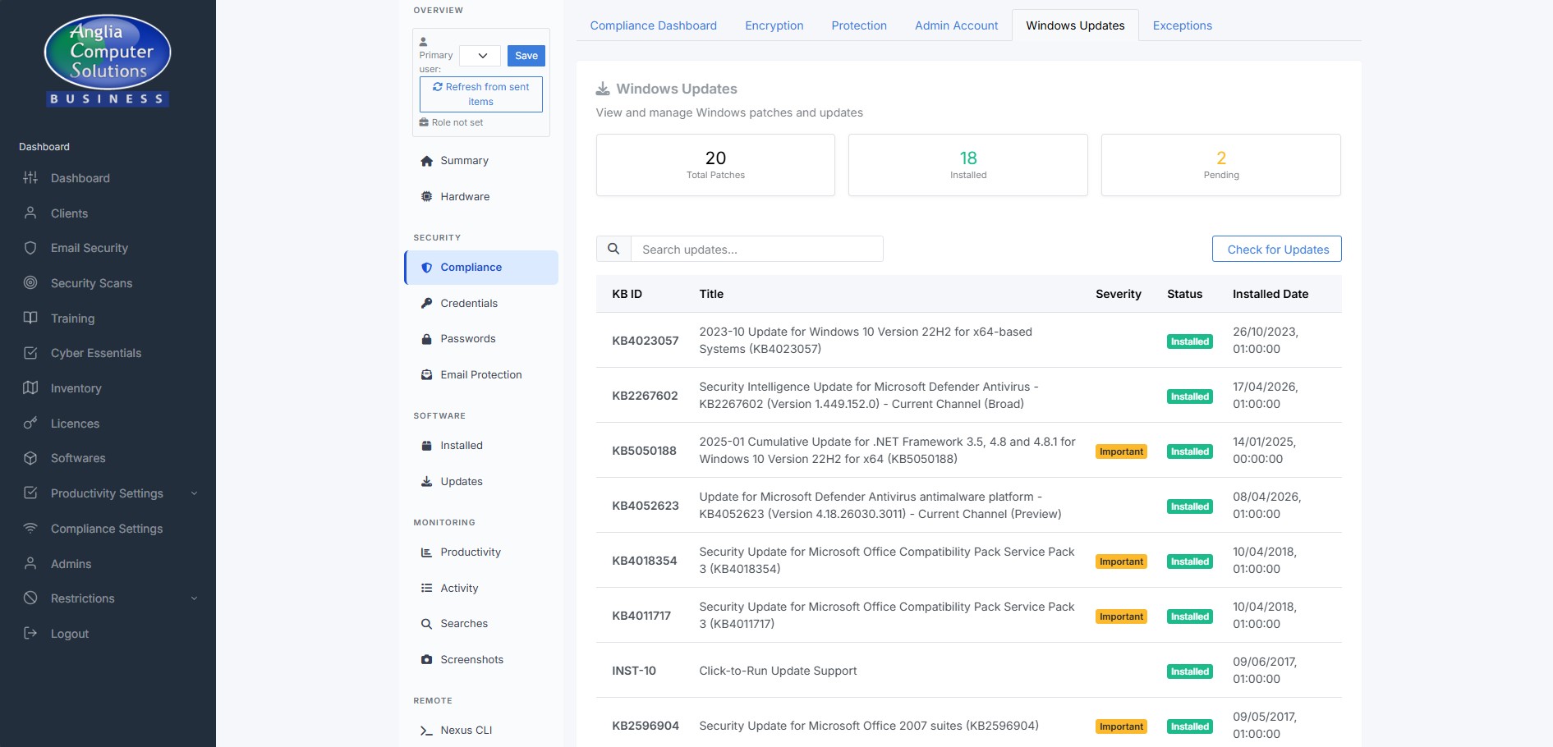Select the Hardware icon in Overview
This screenshot has width=1553, height=747.
[426, 196]
